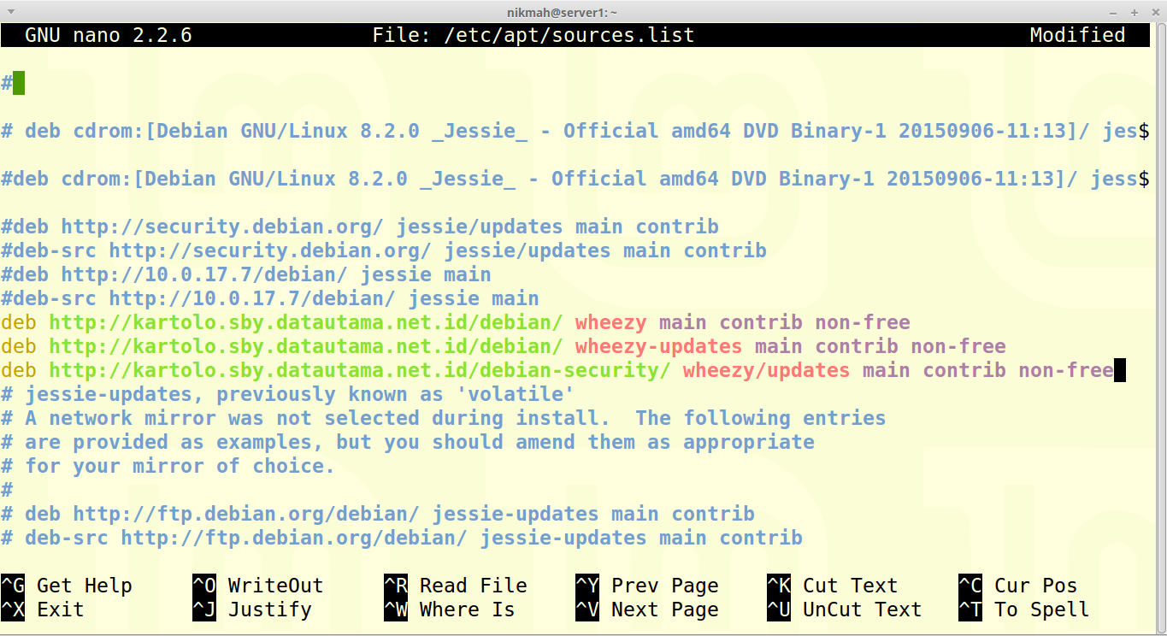
Task: Click the '# deb cdrom:' line with a space after the hash
Action: (575, 131)
